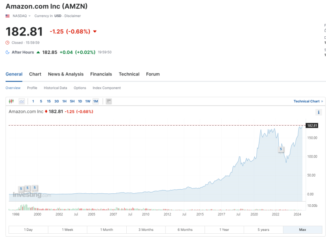Viewport: 326px width, 237px height.
Task: Select the 1M interval
Action: [96, 101]
